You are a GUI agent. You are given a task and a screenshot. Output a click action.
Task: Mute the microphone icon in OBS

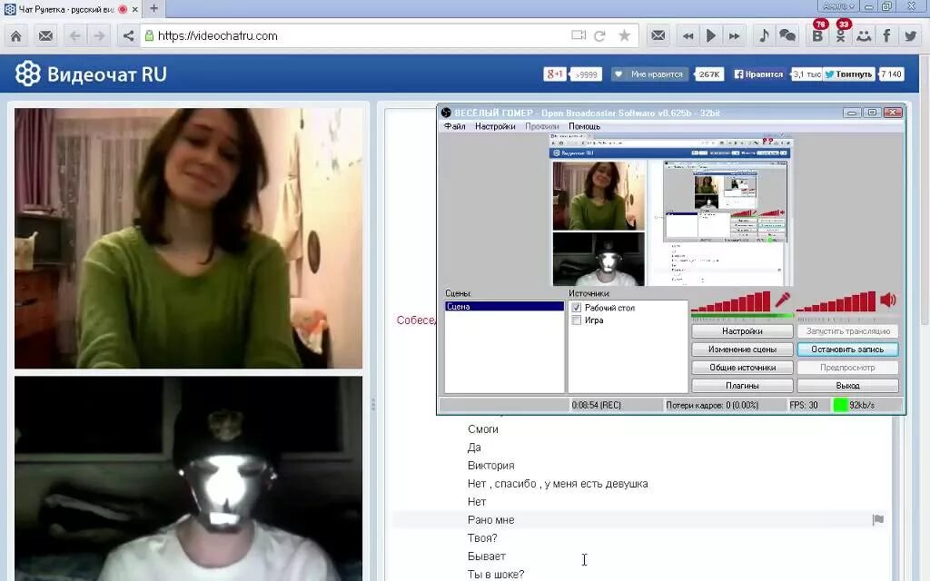click(782, 300)
